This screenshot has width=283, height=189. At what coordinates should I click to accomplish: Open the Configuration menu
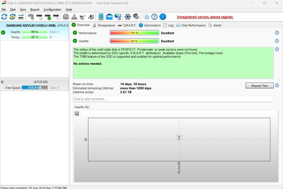tap(53, 10)
